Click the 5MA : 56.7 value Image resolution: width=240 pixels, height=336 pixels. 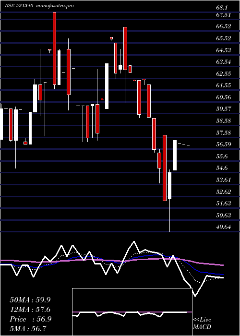28,329
